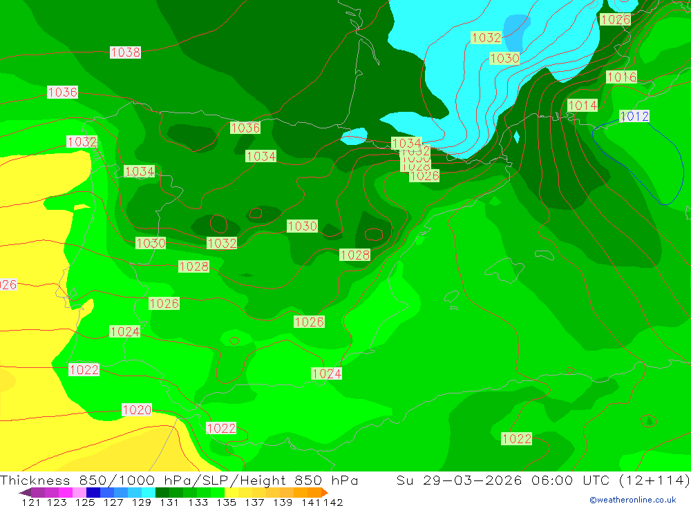Click the map title beginning with Thickness 850/1000

pyautogui.click(x=179, y=480)
